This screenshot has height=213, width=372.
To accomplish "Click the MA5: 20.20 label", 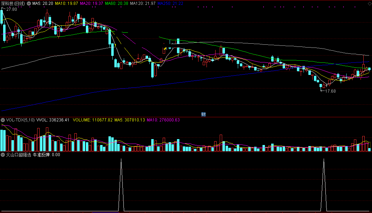I will [43, 3].
